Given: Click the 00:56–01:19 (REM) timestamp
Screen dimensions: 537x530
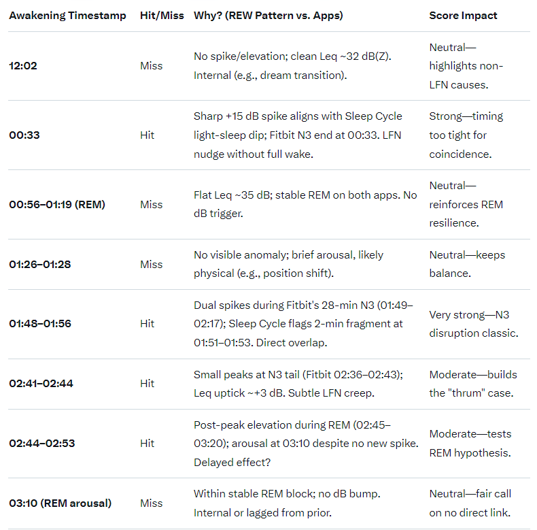Looking at the screenshot, I should click(x=57, y=204).
